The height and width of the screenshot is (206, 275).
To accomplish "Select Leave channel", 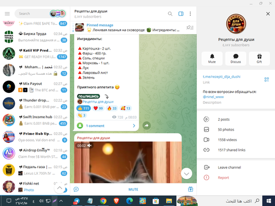I will coord(236,168).
